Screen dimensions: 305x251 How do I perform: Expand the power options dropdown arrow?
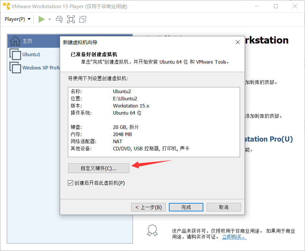pyautogui.click(x=50, y=19)
